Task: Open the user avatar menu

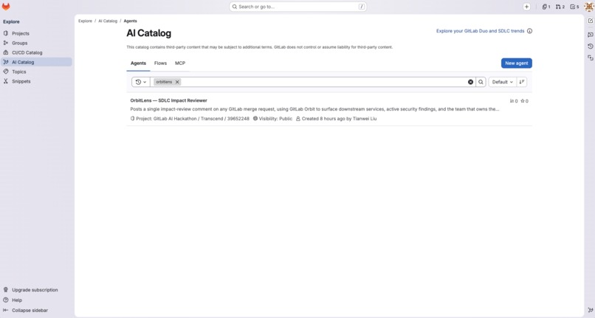Action: [589, 7]
